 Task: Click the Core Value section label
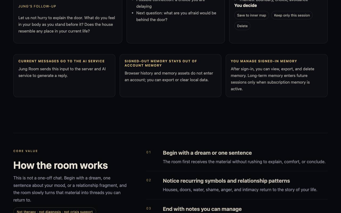(x=26, y=151)
